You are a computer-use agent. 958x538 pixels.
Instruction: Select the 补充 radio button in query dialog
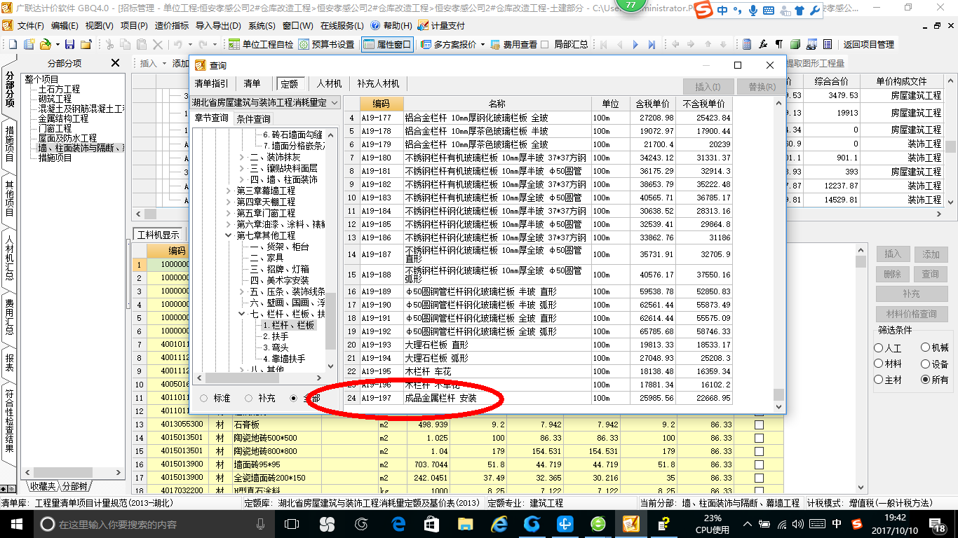[x=249, y=398]
